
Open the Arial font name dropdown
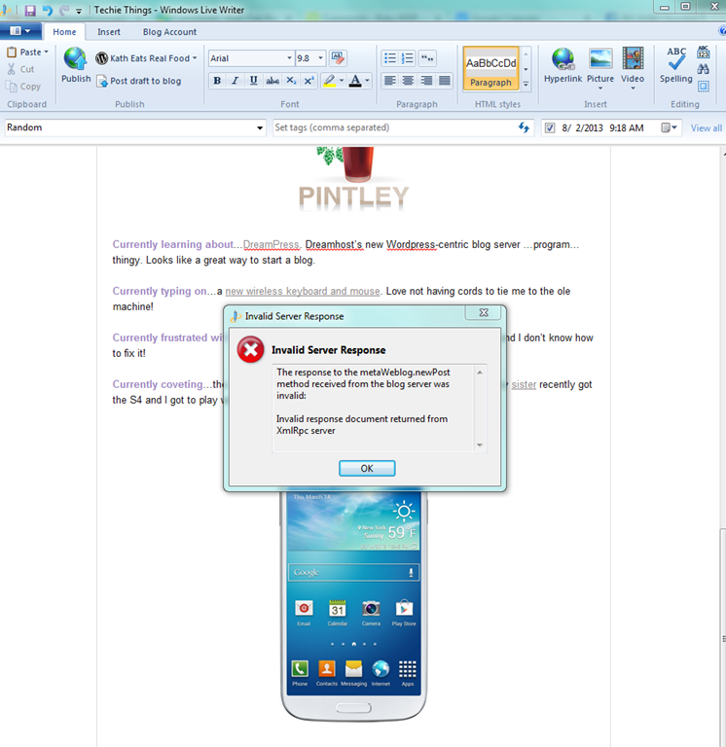(289, 58)
